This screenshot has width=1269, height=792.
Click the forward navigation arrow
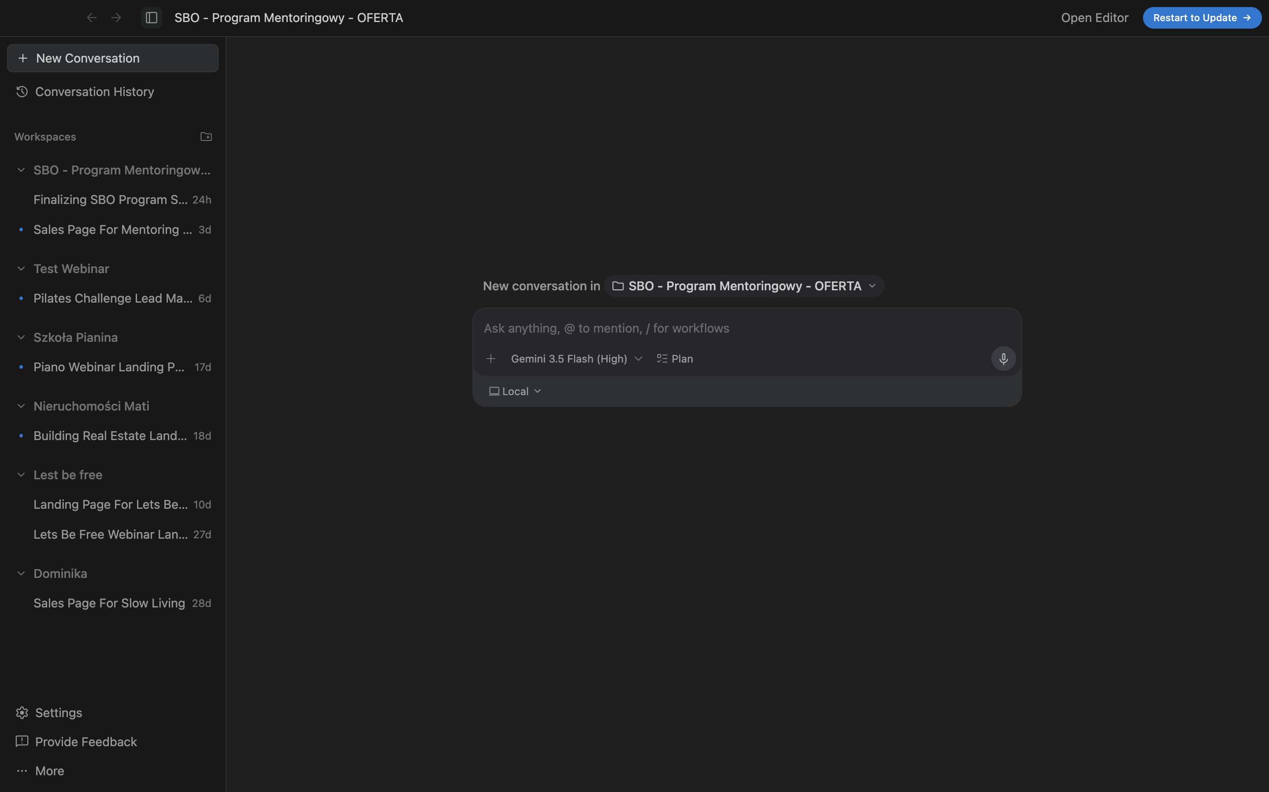pos(116,18)
